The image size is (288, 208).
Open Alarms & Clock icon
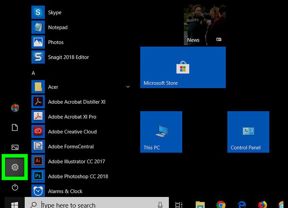coord(38,191)
